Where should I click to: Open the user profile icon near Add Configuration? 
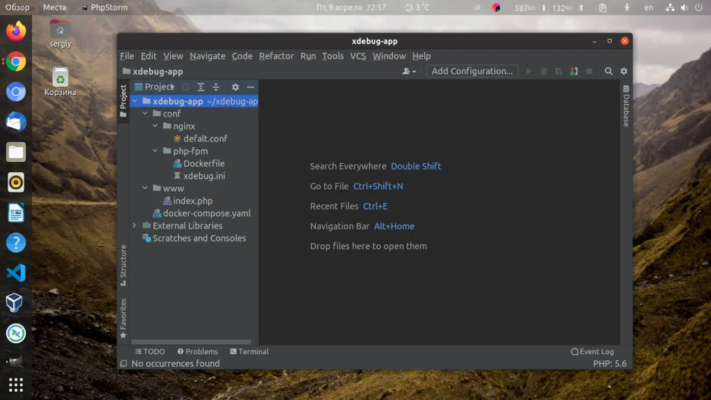point(409,71)
